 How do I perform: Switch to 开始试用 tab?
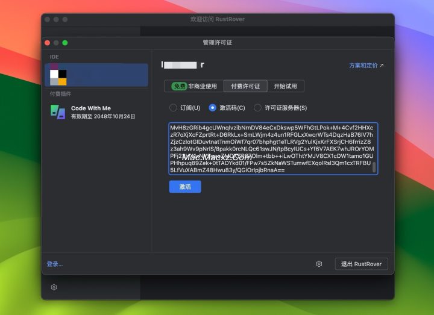pos(285,86)
